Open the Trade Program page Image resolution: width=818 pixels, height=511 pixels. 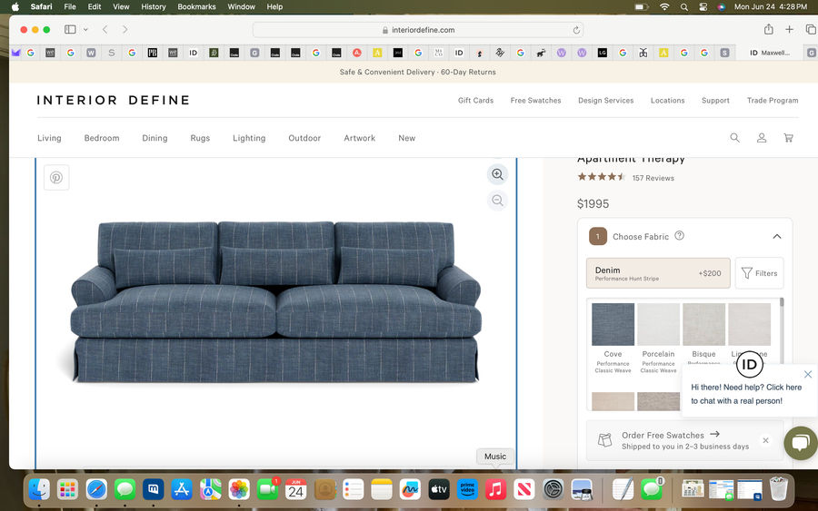pos(772,101)
